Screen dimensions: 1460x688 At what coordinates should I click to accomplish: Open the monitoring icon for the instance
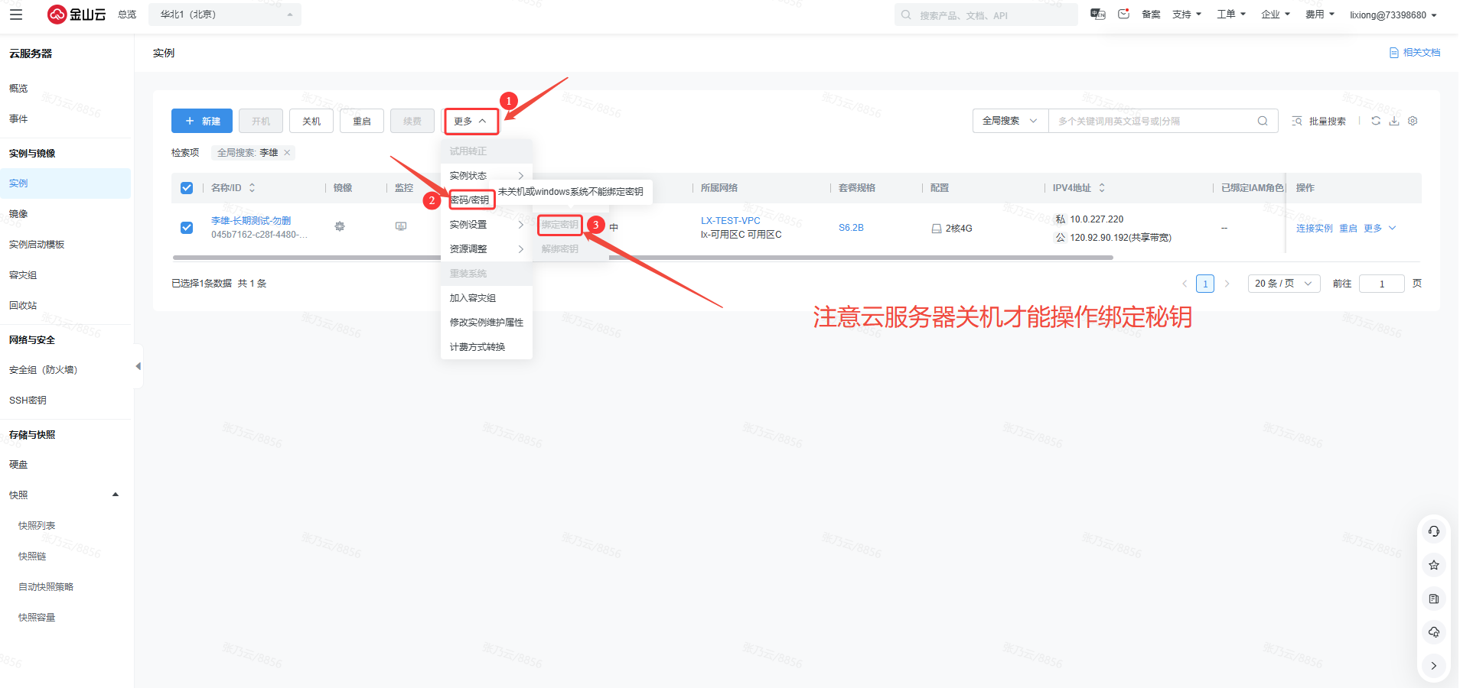click(x=401, y=226)
